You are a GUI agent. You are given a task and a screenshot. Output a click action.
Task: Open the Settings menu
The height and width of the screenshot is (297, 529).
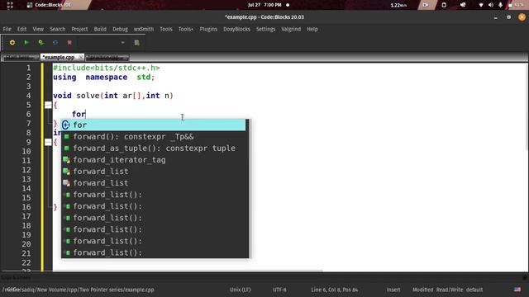pos(266,30)
